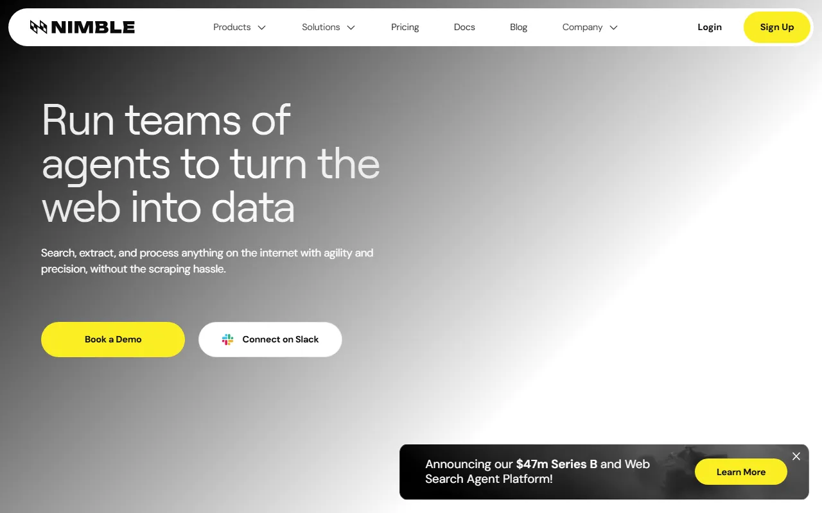Click the announcement banner text area
The width and height of the screenshot is (822, 513).
point(538,471)
